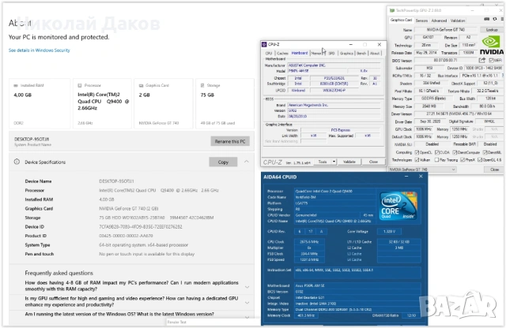Image resolution: width=506 pixels, height=328 pixels.
Task: Click Close button in GPU-Z
Action: click(494, 170)
